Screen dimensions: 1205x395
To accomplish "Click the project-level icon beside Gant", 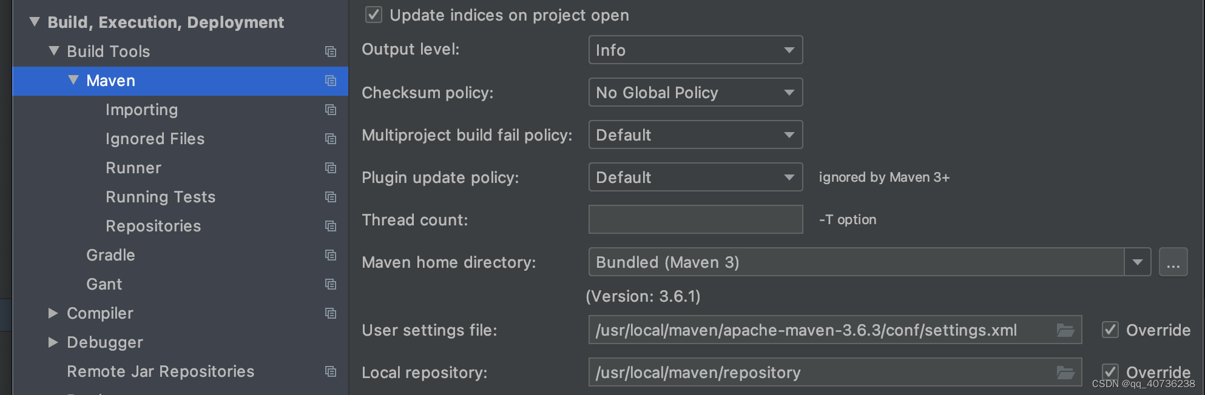I will (x=331, y=284).
